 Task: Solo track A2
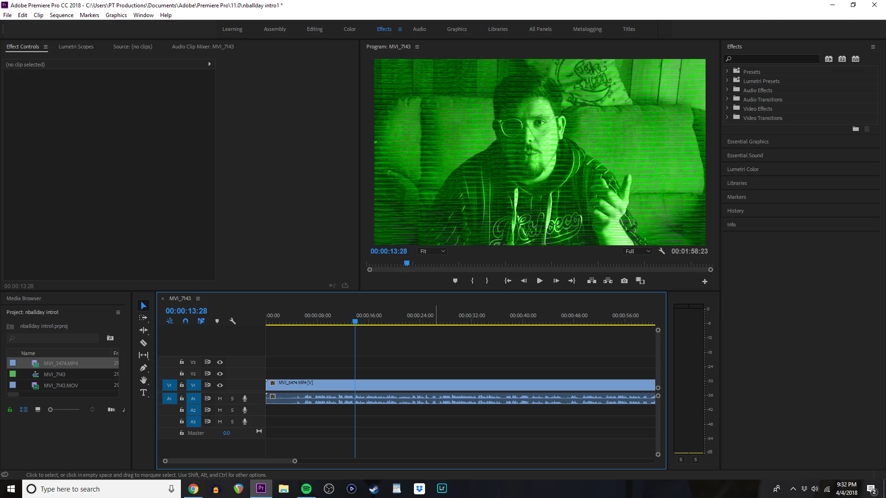232,410
